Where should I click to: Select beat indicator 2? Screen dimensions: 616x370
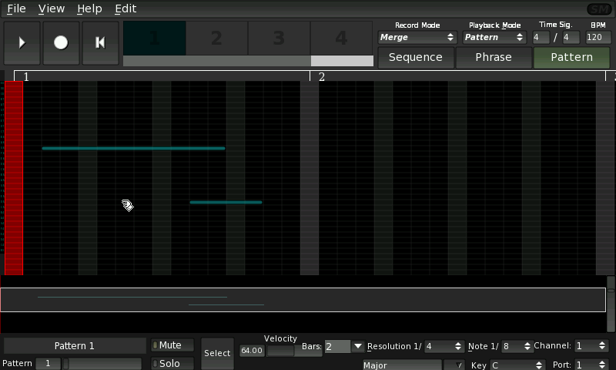(216, 38)
